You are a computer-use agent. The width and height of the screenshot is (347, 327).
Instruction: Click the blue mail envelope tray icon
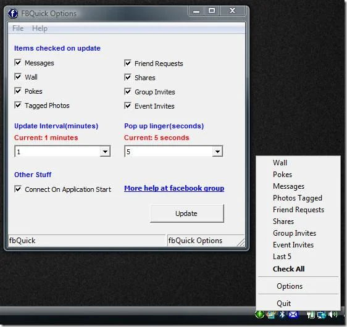click(x=293, y=314)
